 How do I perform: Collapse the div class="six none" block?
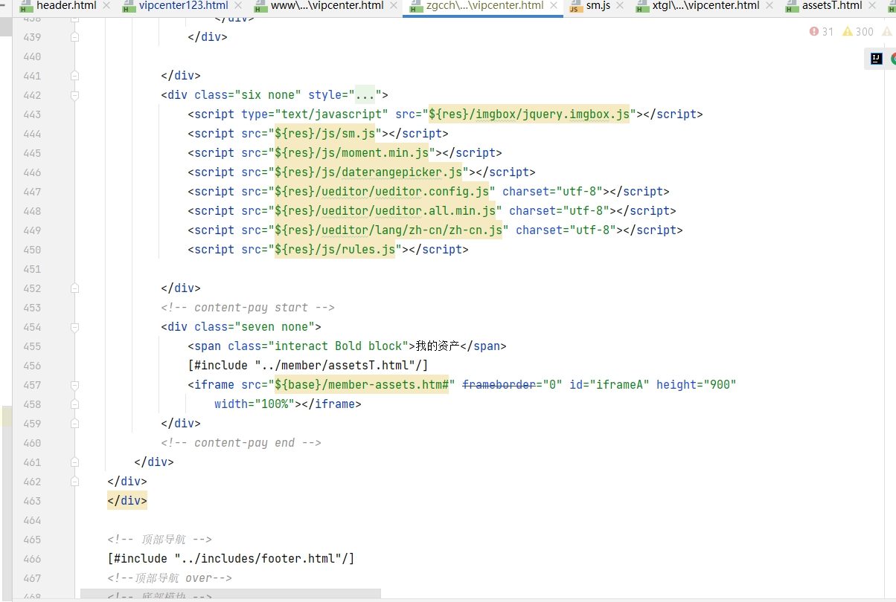[74, 95]
